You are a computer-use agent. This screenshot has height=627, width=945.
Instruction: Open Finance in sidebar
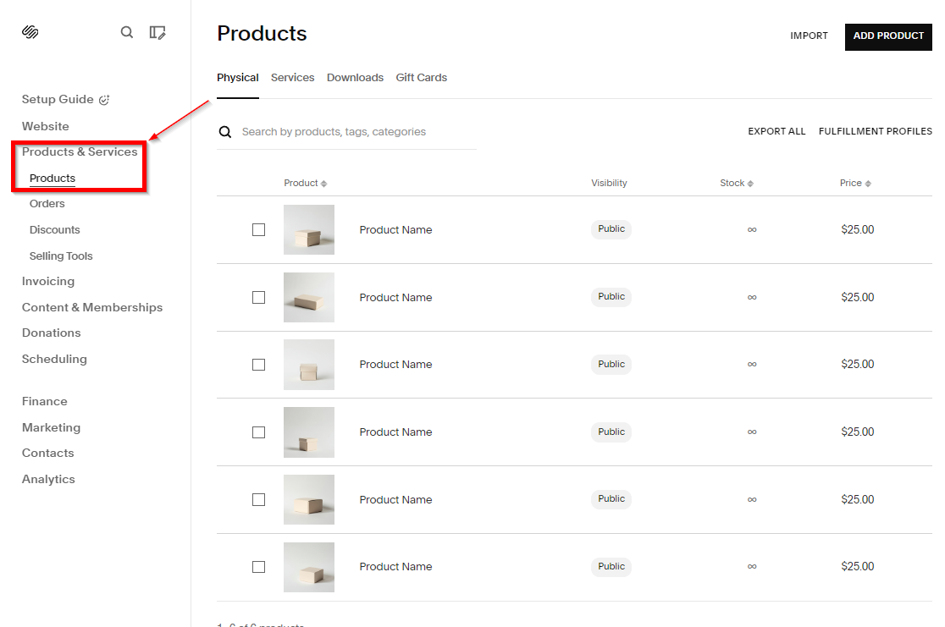(45, 401)
